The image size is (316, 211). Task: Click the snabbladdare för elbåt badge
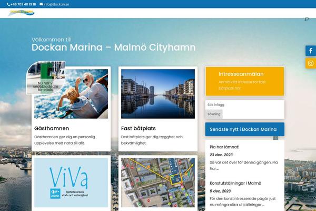(46, 78)
